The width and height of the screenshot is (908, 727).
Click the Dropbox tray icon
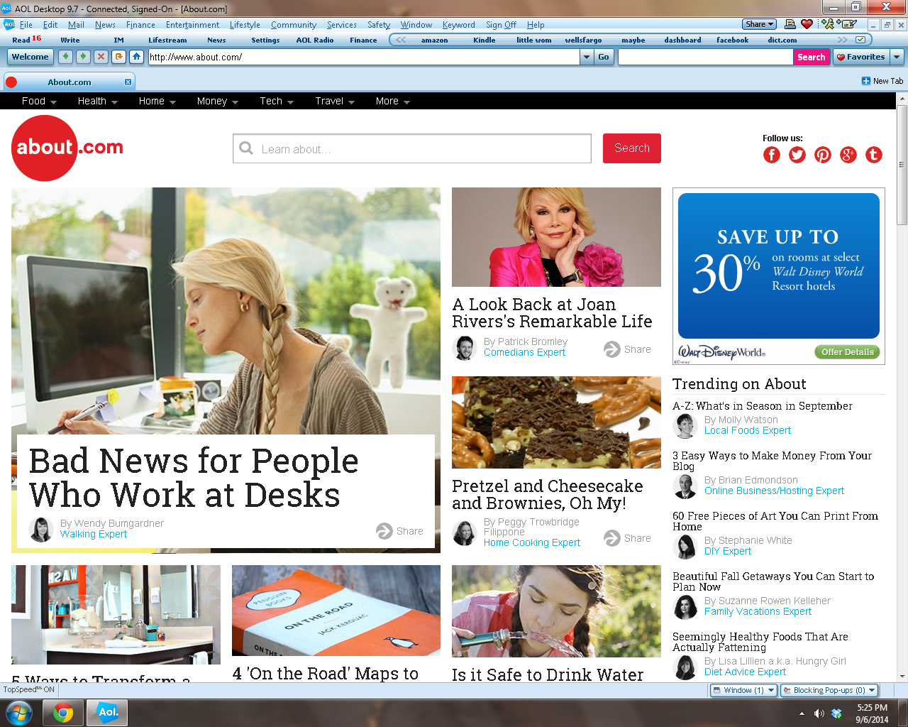click(836, 714)
